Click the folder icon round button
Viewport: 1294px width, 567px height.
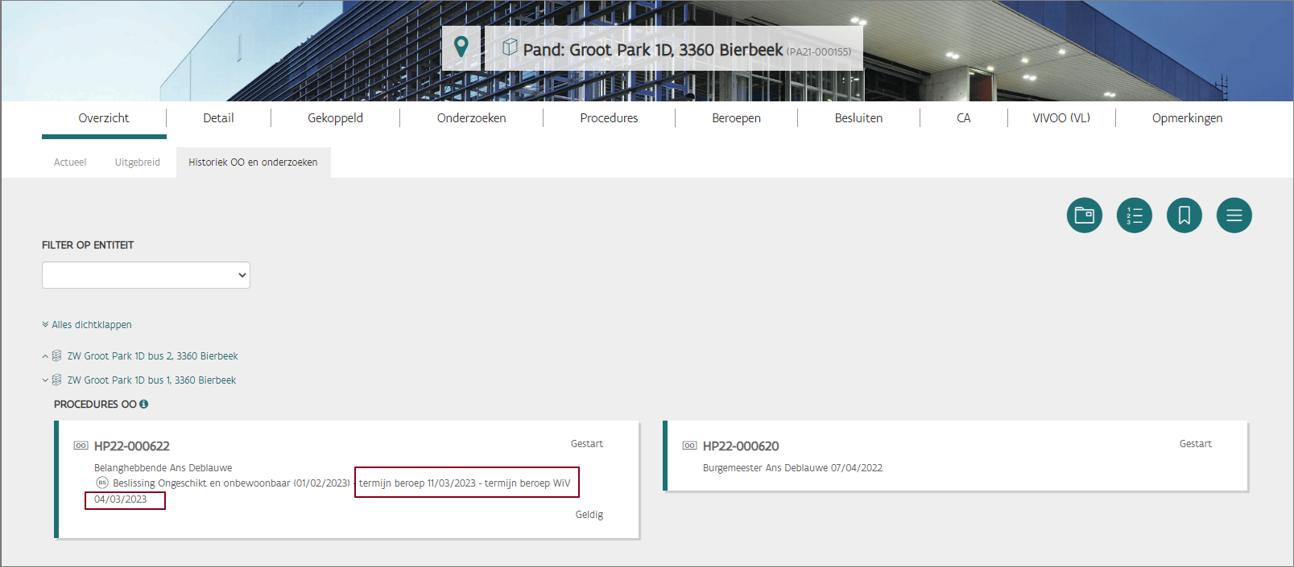point(1084,216)
